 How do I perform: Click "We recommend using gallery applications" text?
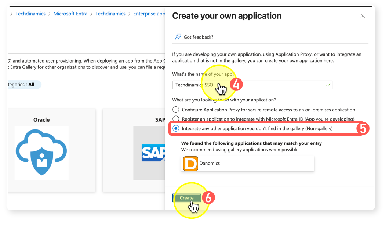tap(240, 150)
